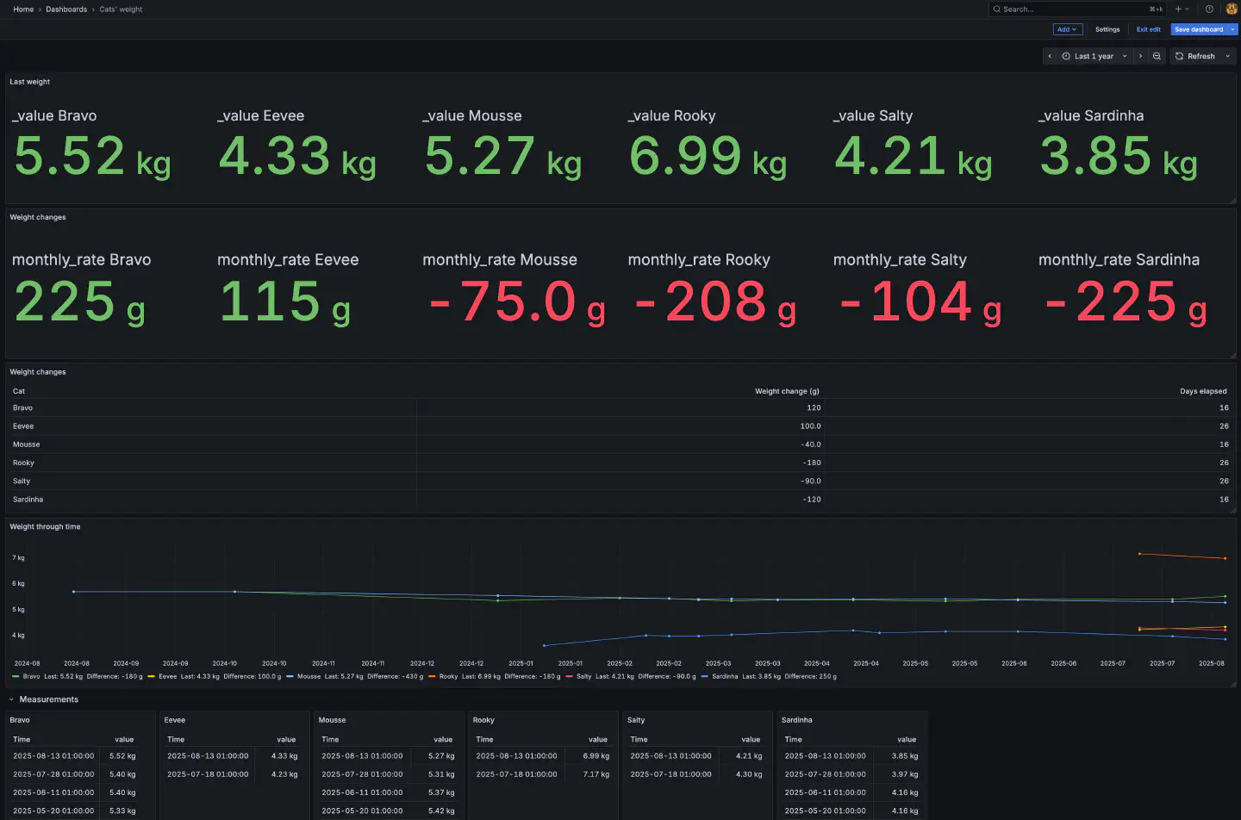Shift time range forward with right arrow
This screenshot has width=1241, height=820.
click(x=1140, y=56)
